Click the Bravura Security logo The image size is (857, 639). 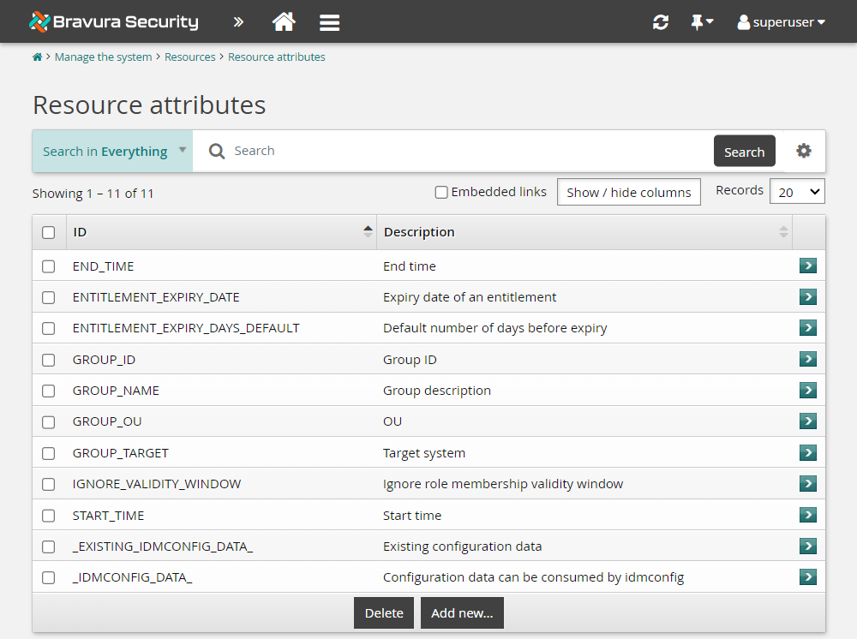[113, 21]
